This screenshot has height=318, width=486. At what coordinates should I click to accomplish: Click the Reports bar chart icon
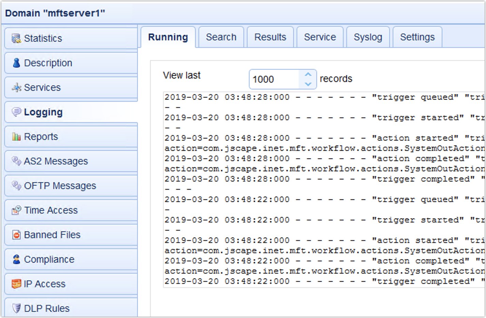16,137
